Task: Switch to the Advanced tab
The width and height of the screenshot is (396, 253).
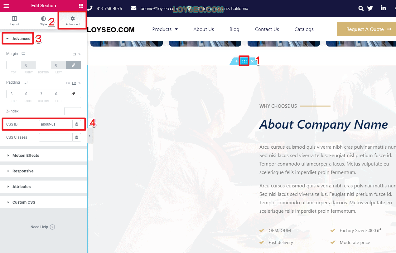Action: 73,21
